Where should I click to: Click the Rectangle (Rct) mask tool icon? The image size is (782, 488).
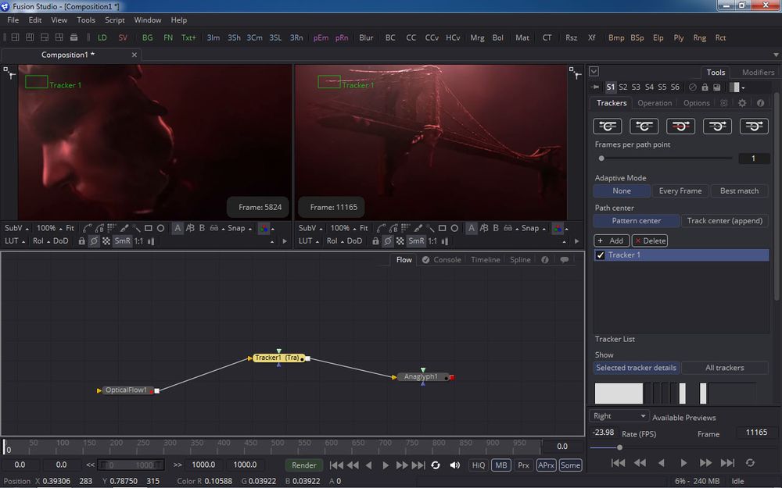[x=720, y=37]
